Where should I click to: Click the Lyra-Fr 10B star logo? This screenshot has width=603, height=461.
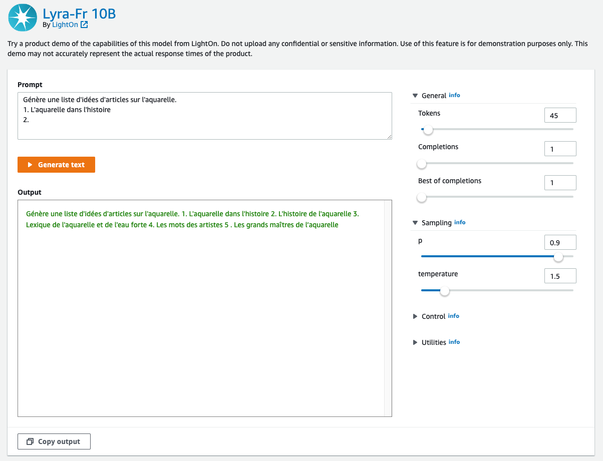[x=23, y=18]
